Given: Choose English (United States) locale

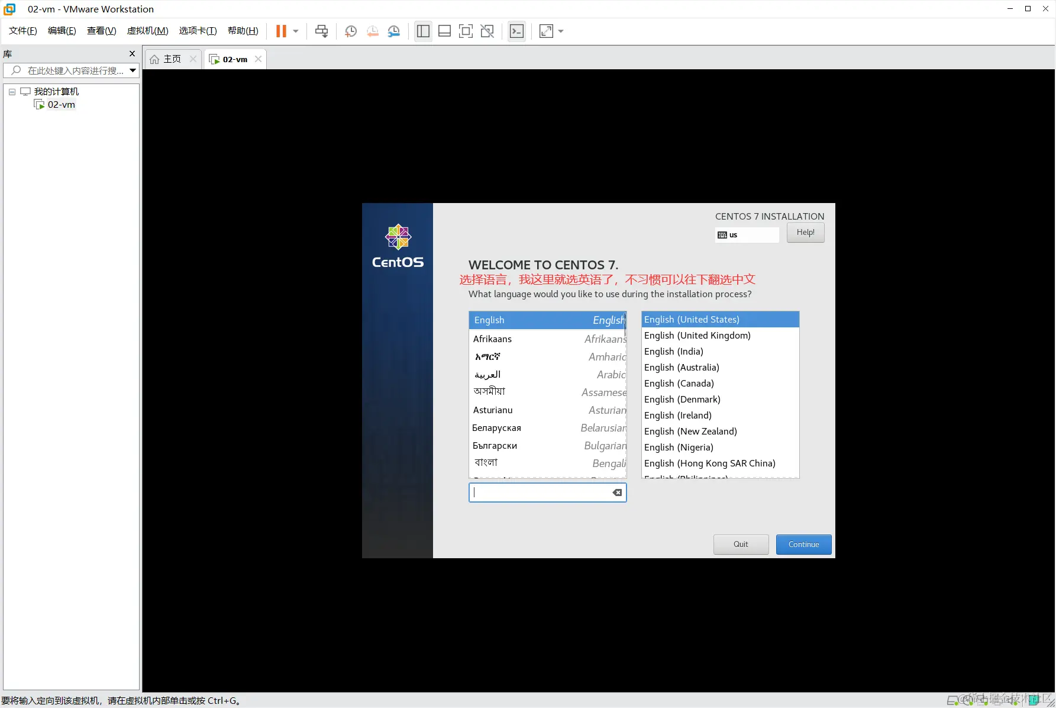Looking at the screenshot, I should (x=721, y=320).
